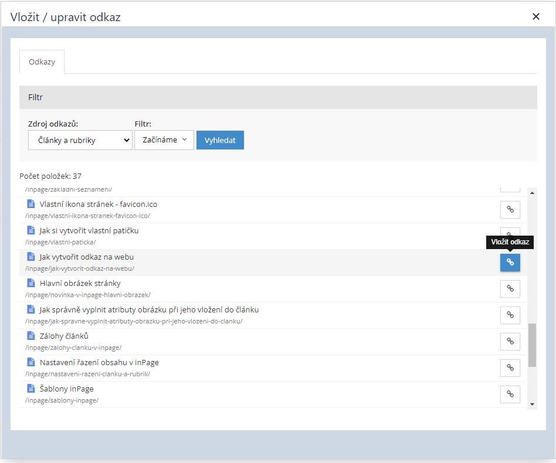Click scrollbar up arrow in list

click(x=532, y=192)
